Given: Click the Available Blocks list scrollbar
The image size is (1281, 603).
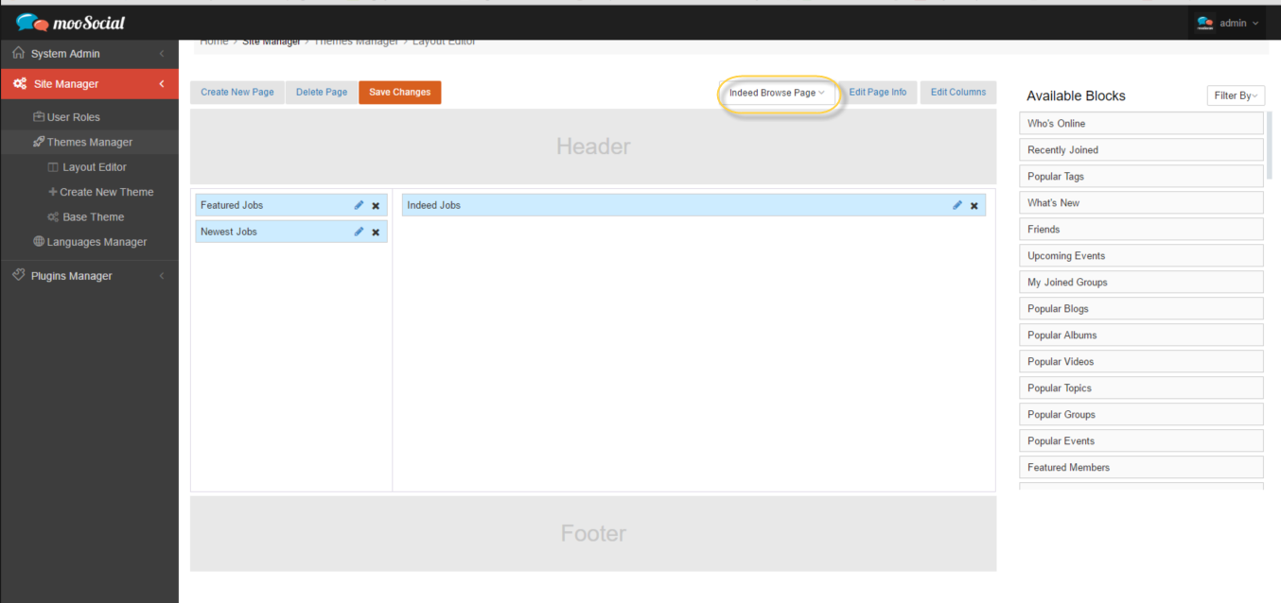Looking at the screenshot, I should [x=1270, y=146].
